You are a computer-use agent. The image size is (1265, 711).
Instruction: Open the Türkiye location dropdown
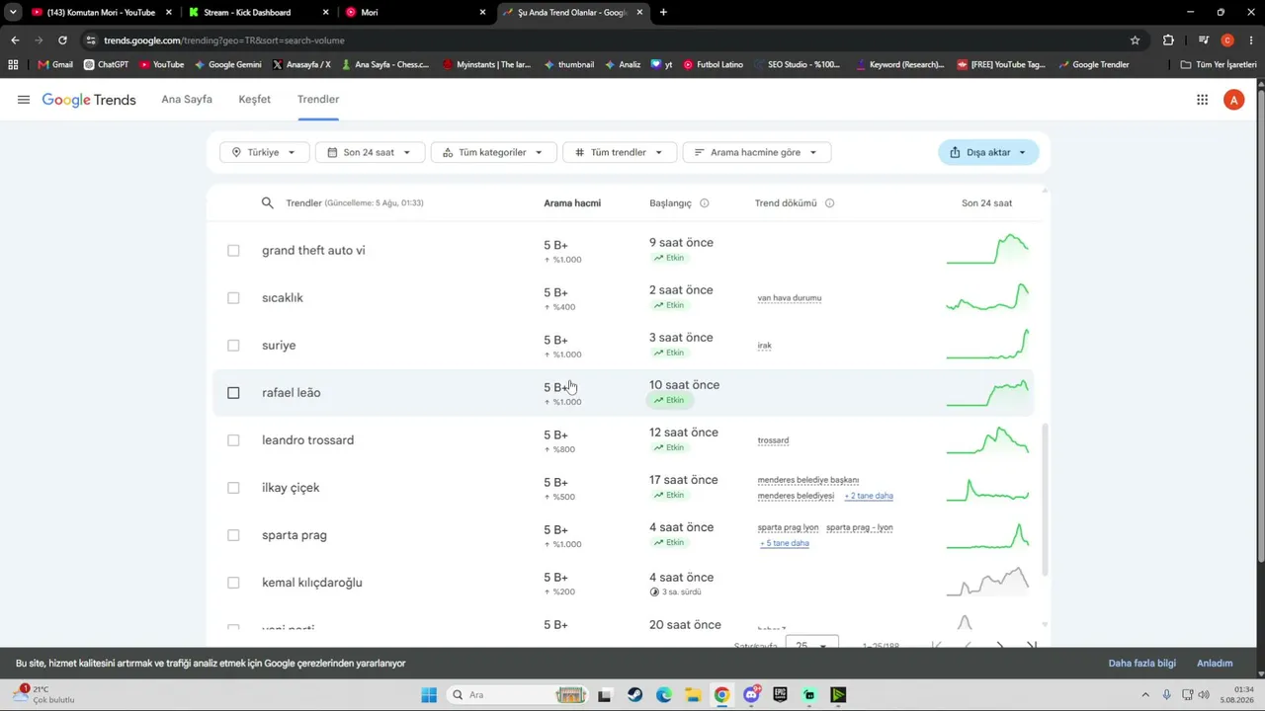click(x=263, y=152)
